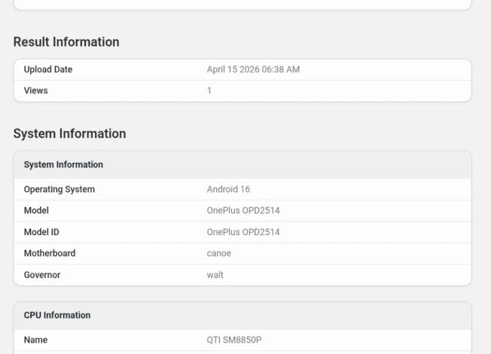This screenshot has width=491, height=354.
Task: Click the canoe motherboard value
Action: pyautogui.click(x=219, y=253)
